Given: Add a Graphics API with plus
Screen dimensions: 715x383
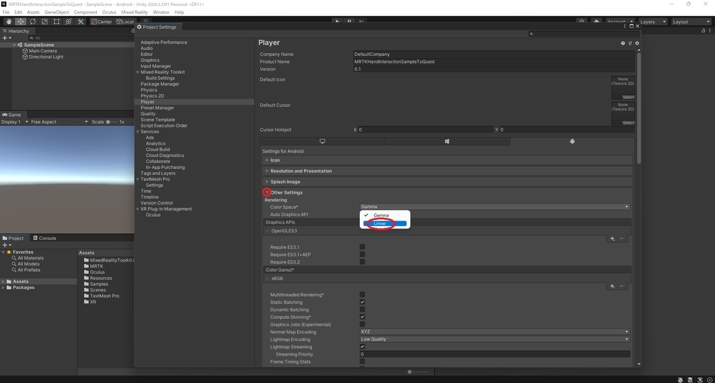Looking at the screenshot, I should [612, 238].
